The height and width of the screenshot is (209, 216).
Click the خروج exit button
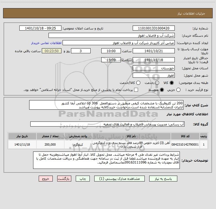point(46,179)
